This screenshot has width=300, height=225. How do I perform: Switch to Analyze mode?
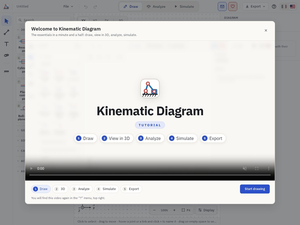[156, 6]
